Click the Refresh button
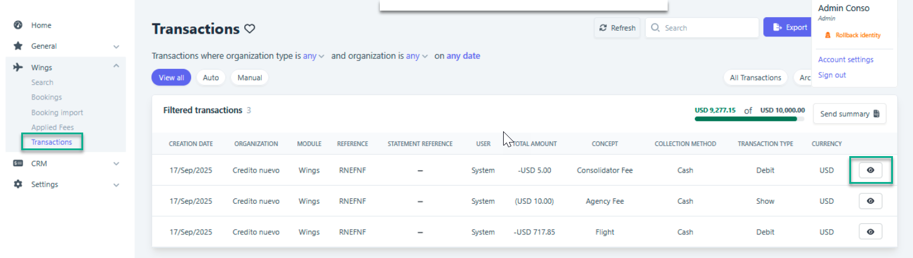Screen dimensions: 913x258 [617, 28]
